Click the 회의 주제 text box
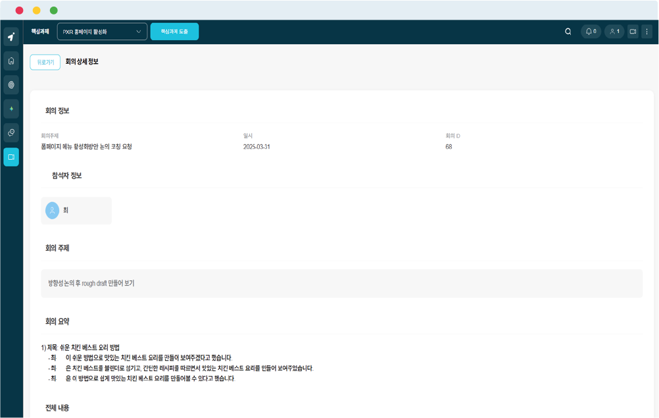Viewport: 659px width, 418px height. [341, 283]
